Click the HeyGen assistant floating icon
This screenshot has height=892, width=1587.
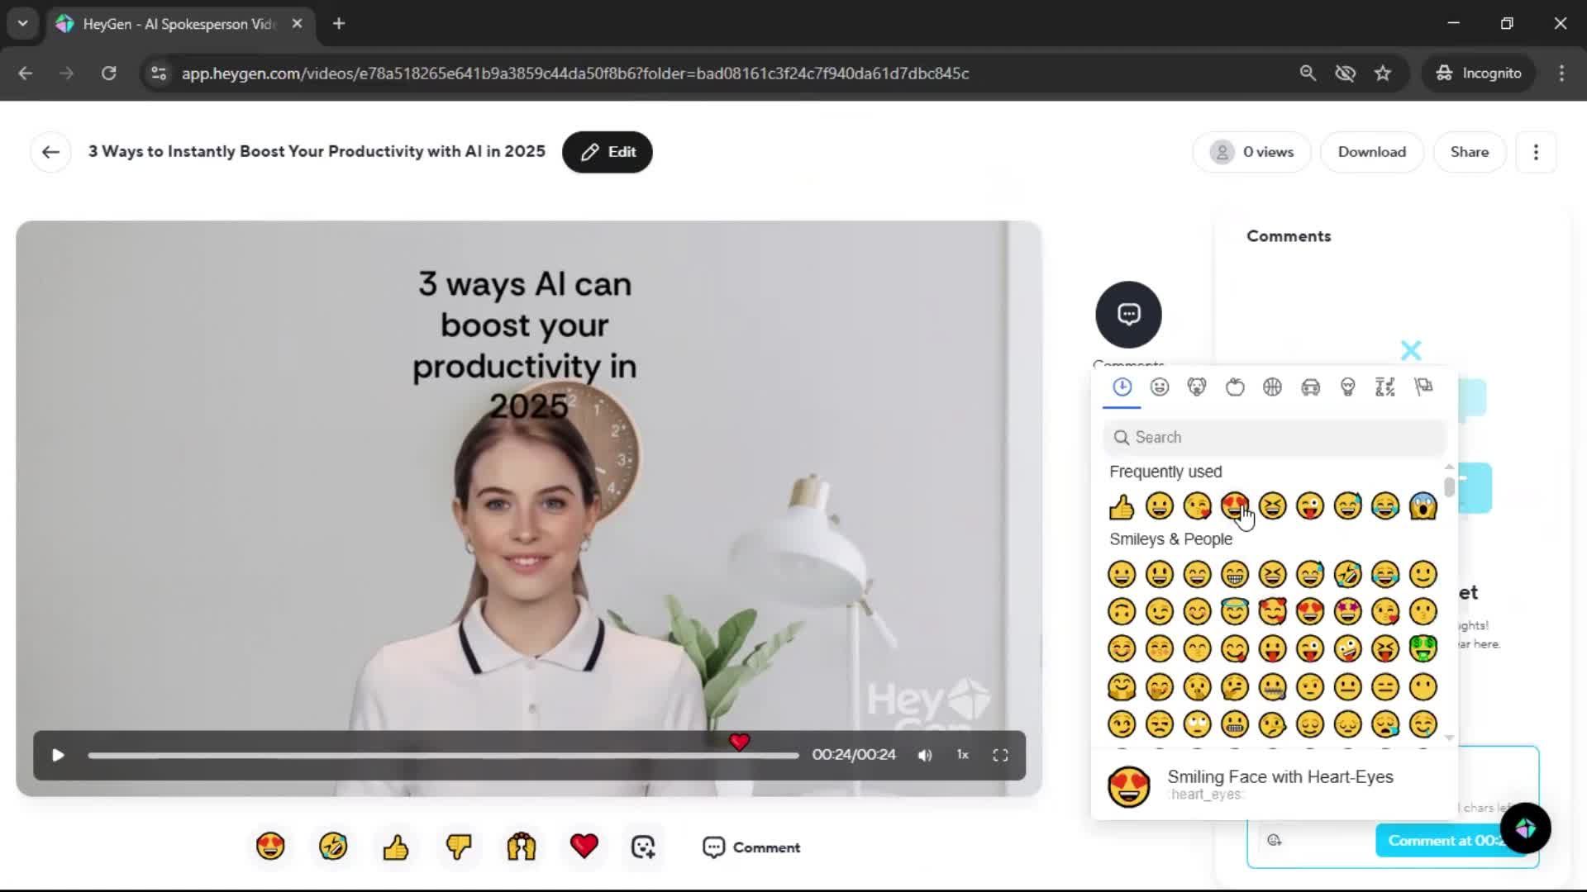pos(1525,828)
